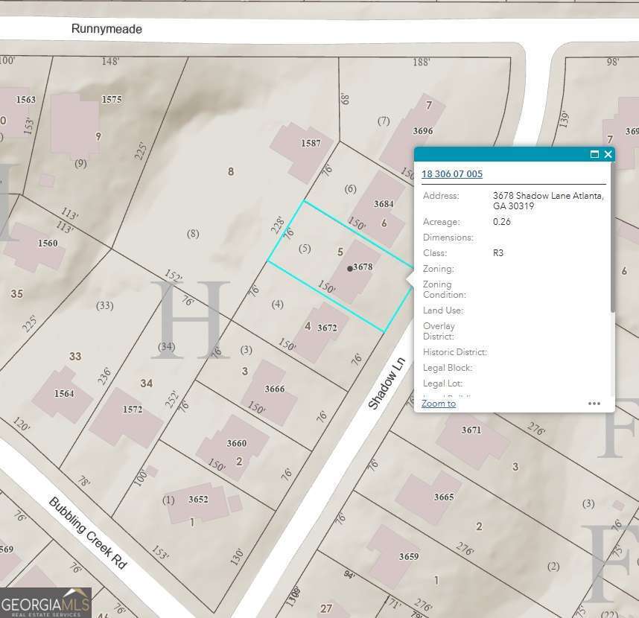Click the 188' dimension label
The height and width of the screenshot is (618, 639).
(x=421, y=62)
